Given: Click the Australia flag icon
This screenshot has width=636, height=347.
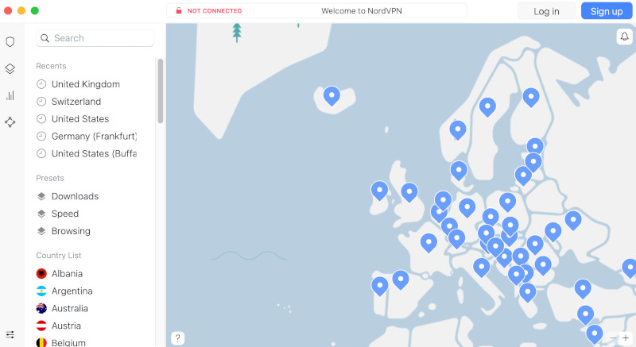Looking at the screenshot, I should tap(41, 309).
